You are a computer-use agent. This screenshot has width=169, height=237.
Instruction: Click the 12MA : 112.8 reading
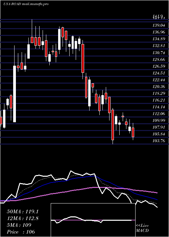click(x=23, y=218)
